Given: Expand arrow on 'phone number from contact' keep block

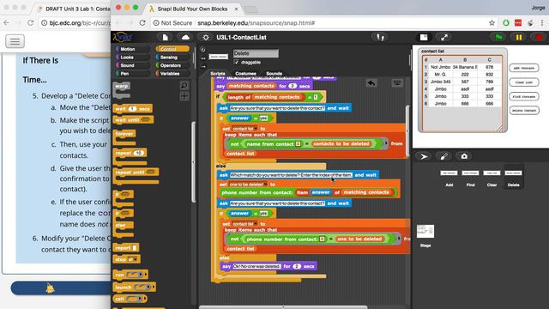Looking at the screenshot, I should (x=398, y=239).
